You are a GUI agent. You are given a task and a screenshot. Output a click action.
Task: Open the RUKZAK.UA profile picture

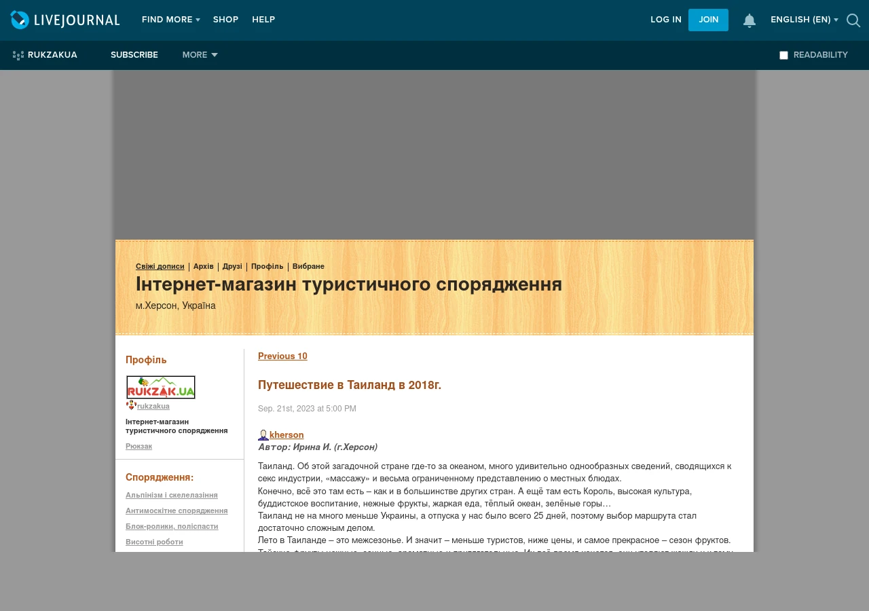click(161, 387)
